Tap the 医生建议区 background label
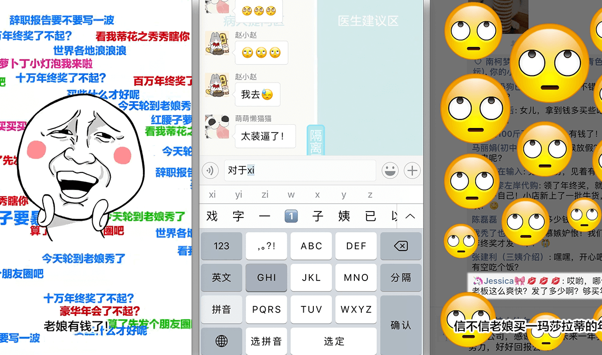The image size is (602, 355). click(x=368, y=20)
